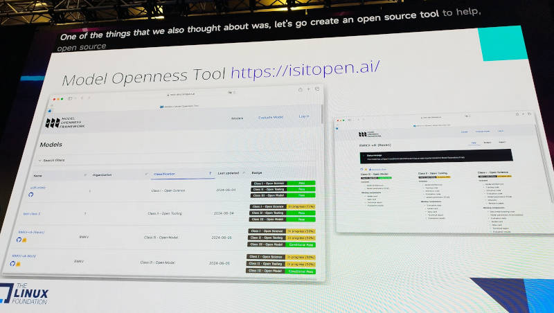
Task: Click Model Openness Framework logo in RWKV-v4 detail window
Action: [x=370, y=134]
